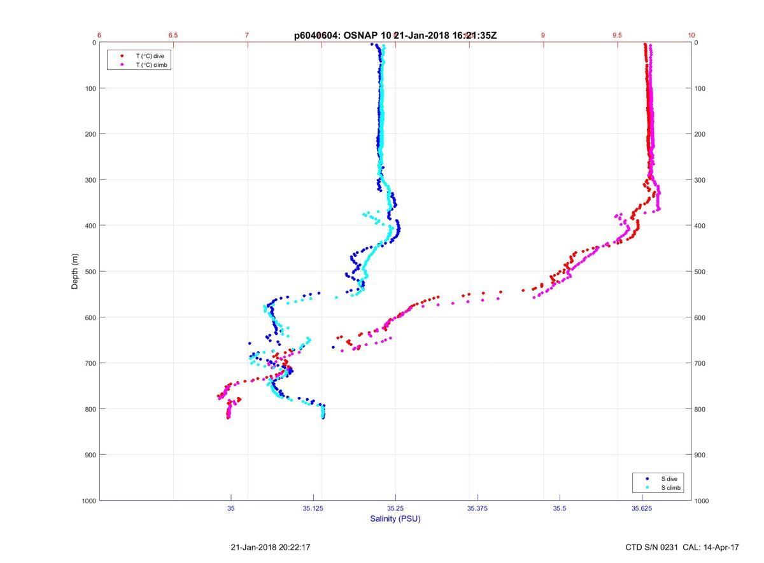The image size is (764, 563).
Task: Click the blue S dive legend marker
Action: pyautogui.click(x=647, y=478)
